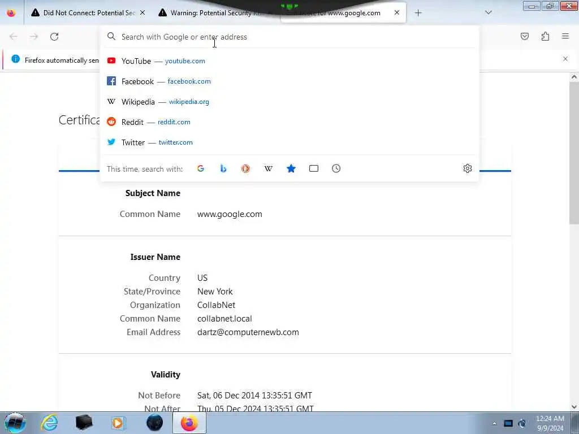This screenshot has width=579, height=434.
Task: Open the dark sphere taskbar application
Action: point(154,423)
